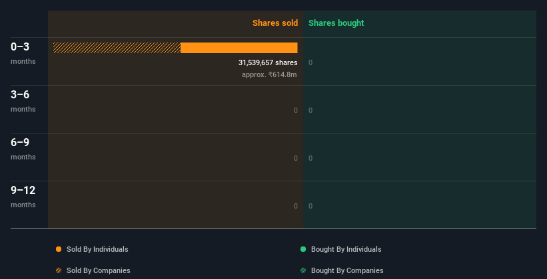Screen dimensions: 547x279
Task: Click the Sold By Individuals legend label
Action: (x=97, y=249)
